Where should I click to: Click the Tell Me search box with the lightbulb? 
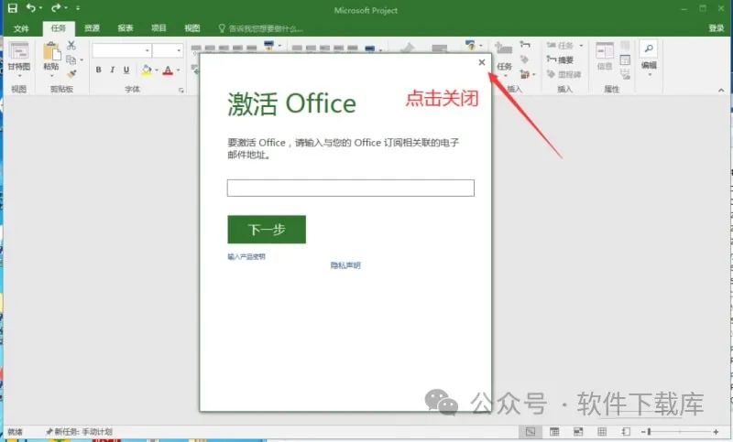pos(260,28)
